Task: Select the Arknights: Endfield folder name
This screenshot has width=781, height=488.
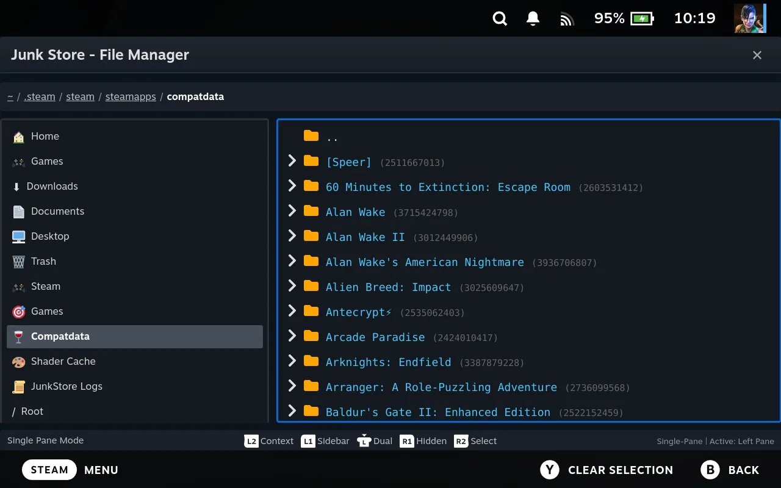Action: coord(388,362)
